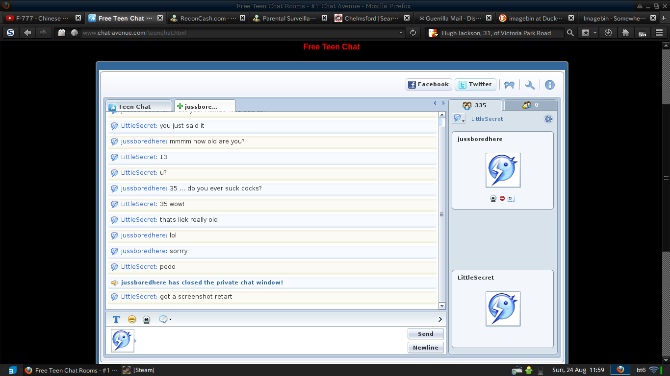Click LittleSecret username in the sidebar

[x=487, y=119]
